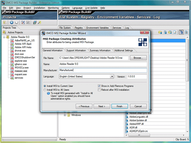Open the Project menu
Viewport: 191px width, 143px height.
[x=27, y=8]
